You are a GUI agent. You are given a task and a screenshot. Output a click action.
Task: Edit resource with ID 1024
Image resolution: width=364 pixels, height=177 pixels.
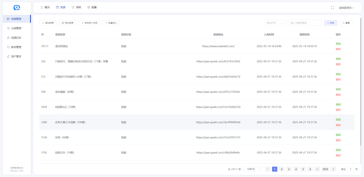click(338, 104)
